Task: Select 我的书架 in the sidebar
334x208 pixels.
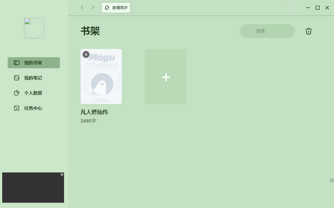Action: point(34,62)
